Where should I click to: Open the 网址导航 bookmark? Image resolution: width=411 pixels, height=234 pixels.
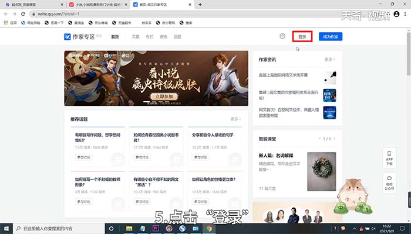click(31, 23)
